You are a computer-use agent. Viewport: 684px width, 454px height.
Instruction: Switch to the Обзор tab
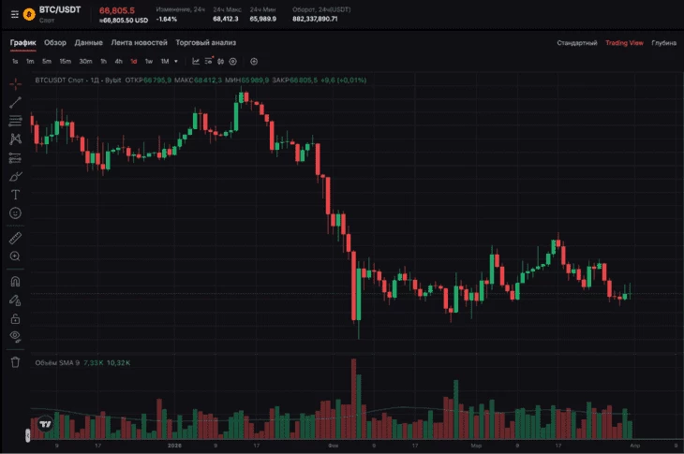55,43
